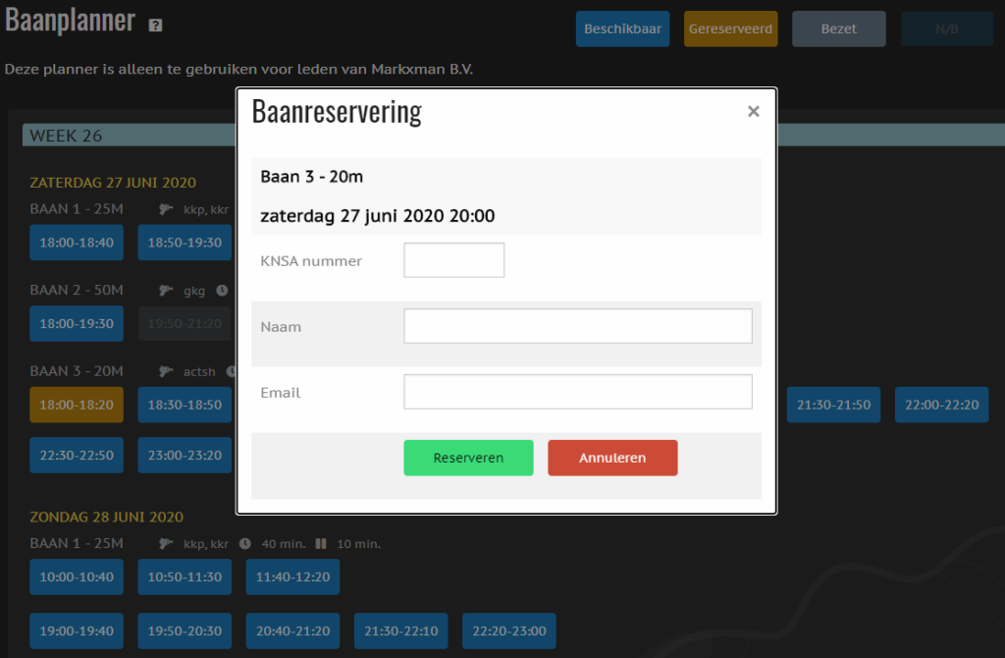Image resolution: width=1005 pixels, height=658 pixels.
Task: Click the '10 min.' break text
Action: 359,544
